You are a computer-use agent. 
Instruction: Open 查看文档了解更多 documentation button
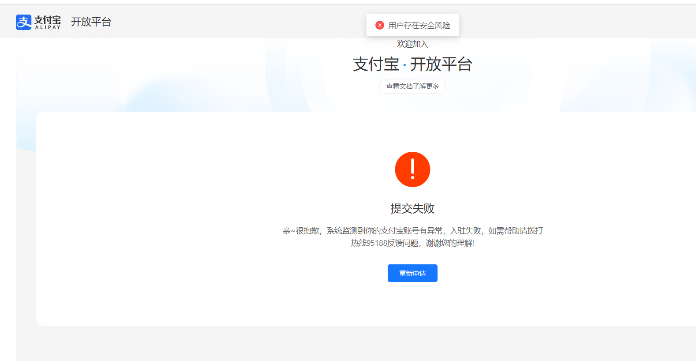tap(412, 86)
